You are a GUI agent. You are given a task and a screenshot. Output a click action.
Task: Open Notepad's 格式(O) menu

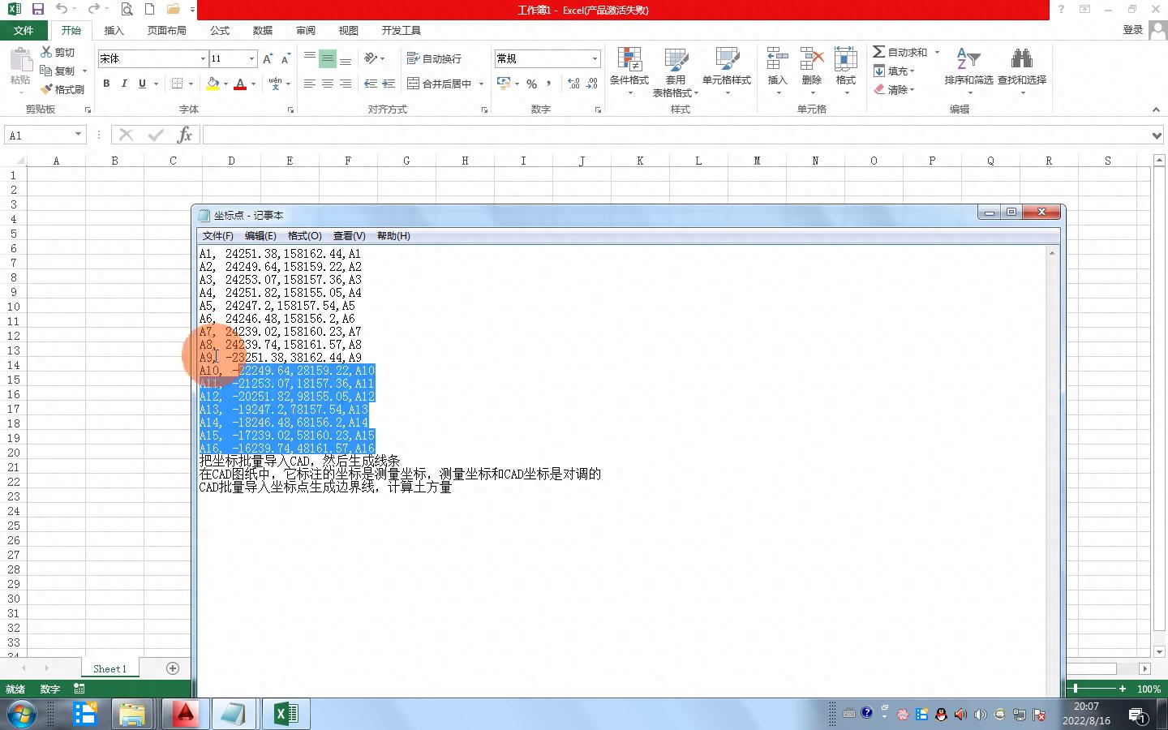point(304,236)
